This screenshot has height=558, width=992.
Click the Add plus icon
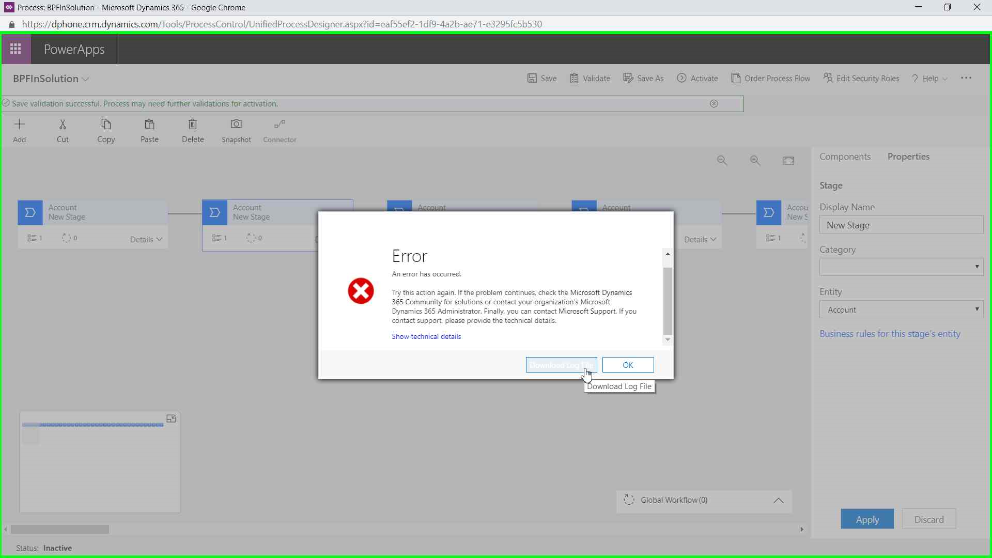[19, 125]
